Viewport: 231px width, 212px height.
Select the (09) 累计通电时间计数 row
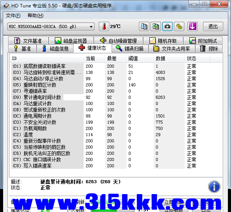pyautogui.click(x=116, y=97)
